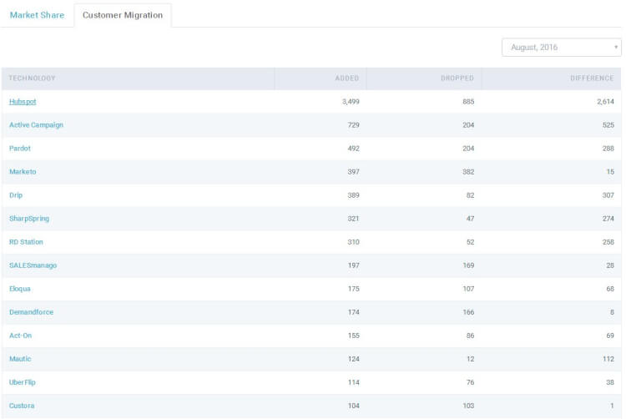Select UberFlip difference value 38
626x419 pixels.
[x=610, y=382]
